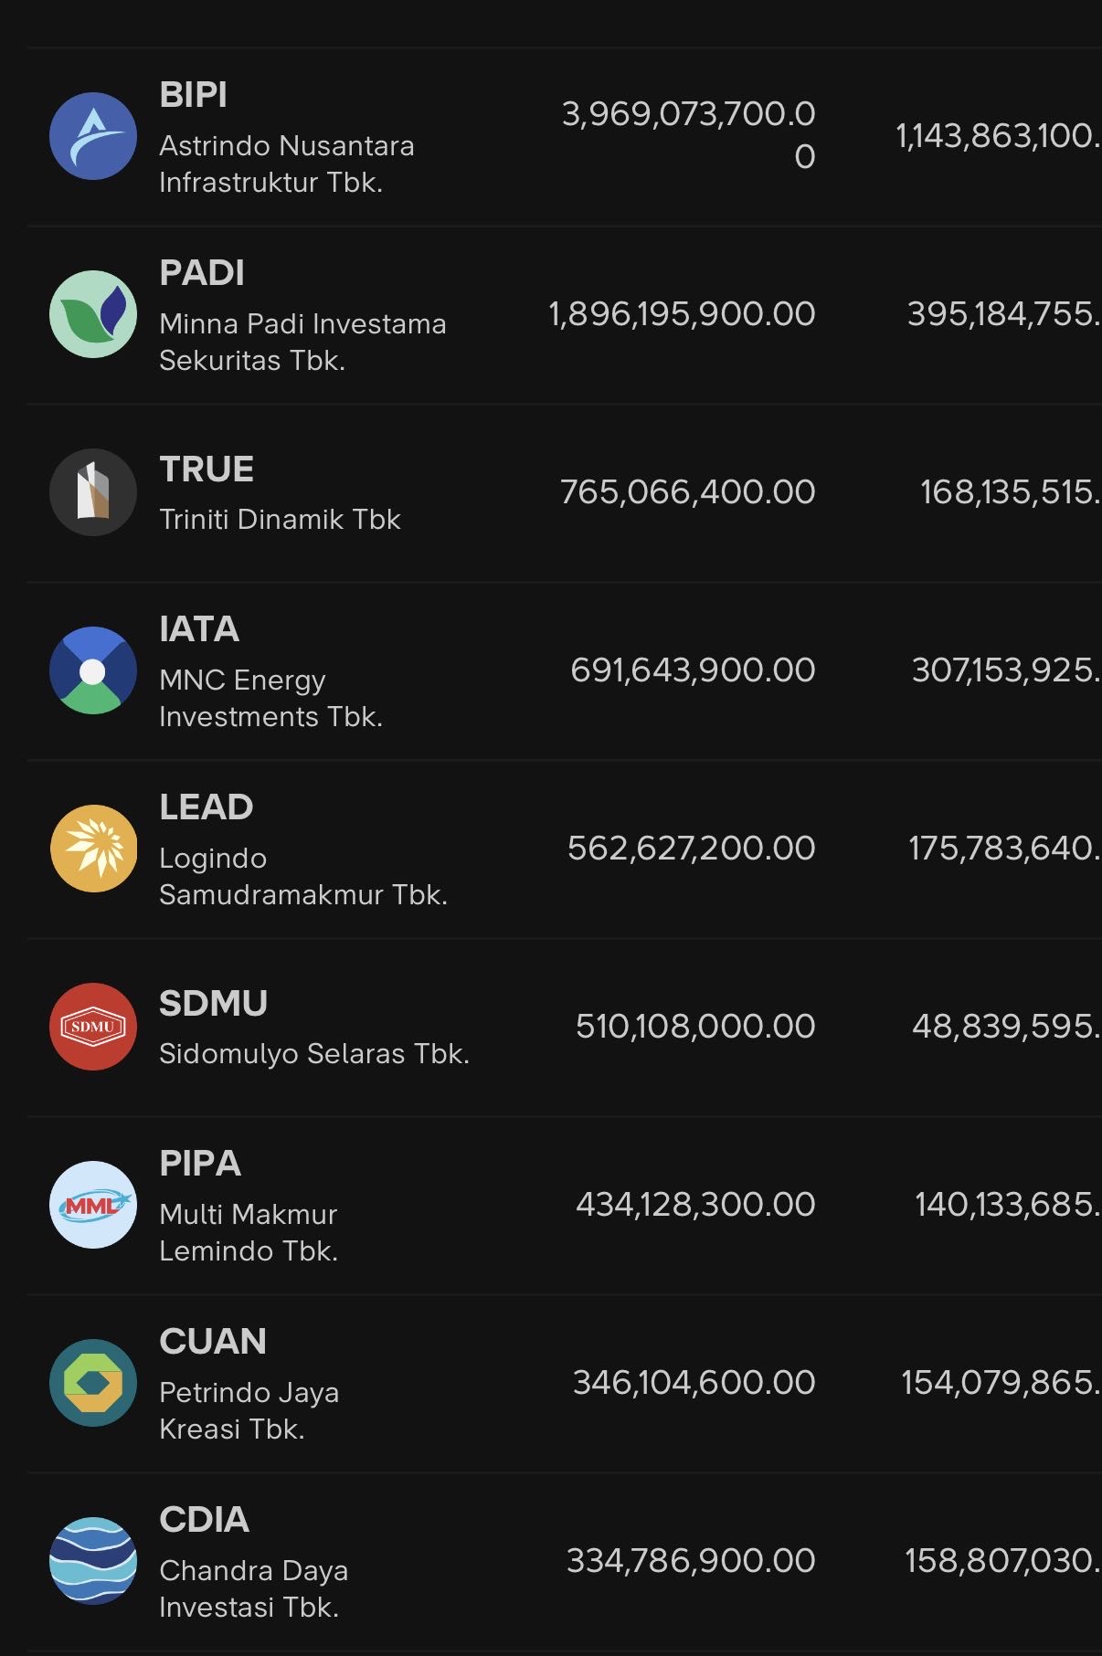The width and height of the screenshot is (1102, 1656).
Task: Tap the LEAD yellow sunburst logo
Action: point(93,849)
